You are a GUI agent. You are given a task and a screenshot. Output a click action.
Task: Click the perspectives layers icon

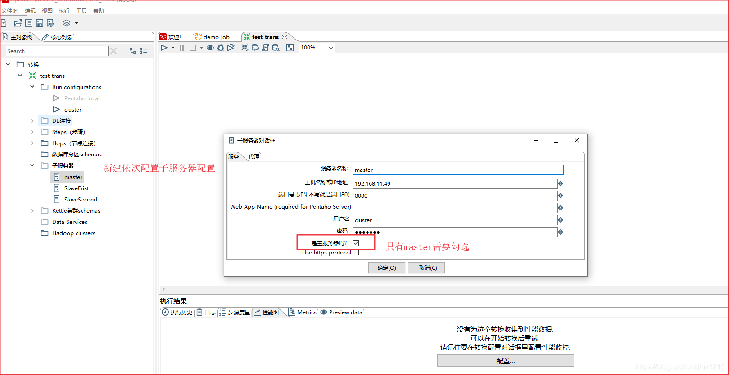(67, 23)
